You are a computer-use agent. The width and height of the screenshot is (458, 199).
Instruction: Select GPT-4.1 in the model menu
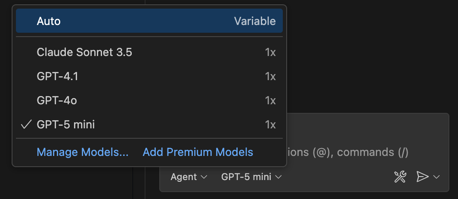pyautogui.click(x=58, y=77)
